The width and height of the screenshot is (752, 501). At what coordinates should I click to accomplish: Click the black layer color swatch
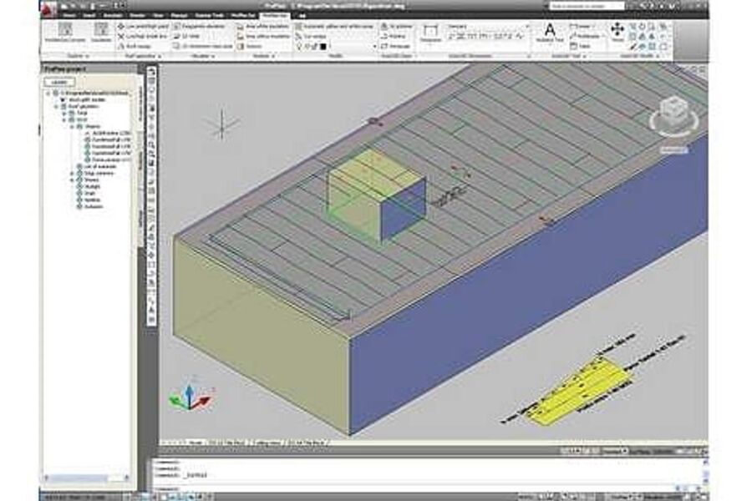click(323, 47)
